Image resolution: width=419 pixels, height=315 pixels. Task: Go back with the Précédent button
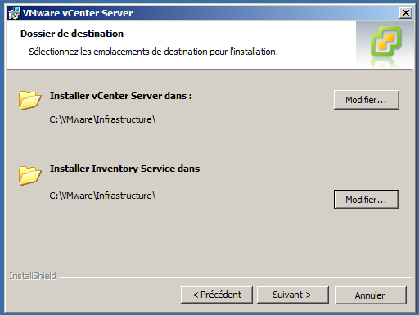[x=217, y=295]
